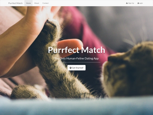The width and height of the screenshot is (153, 115).
Task: Select the Sign Up text link
Action: coord(131,3)
